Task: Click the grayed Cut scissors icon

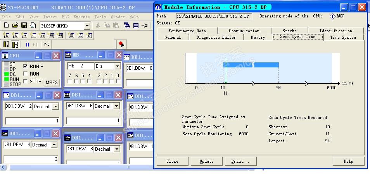Action: (98, 26)
